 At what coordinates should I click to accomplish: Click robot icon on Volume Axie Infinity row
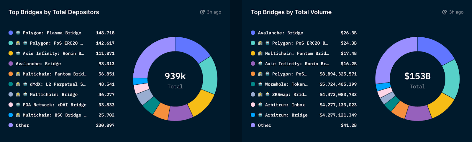click(260, 64)
